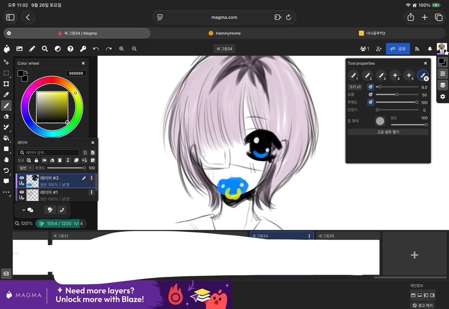449x309 pixels.
Task: Switch to the 나나곰쿠키2 browser tab
Action: tap(372, 33)
